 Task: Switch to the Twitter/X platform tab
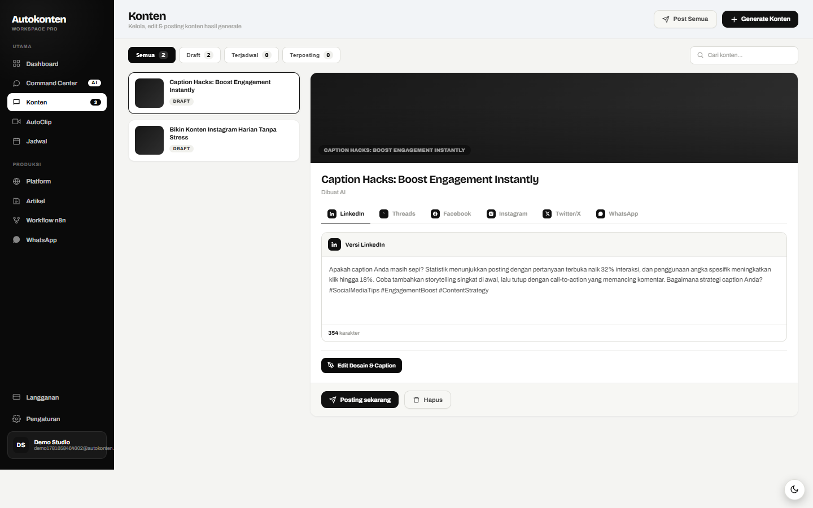[x=562, y=214]
